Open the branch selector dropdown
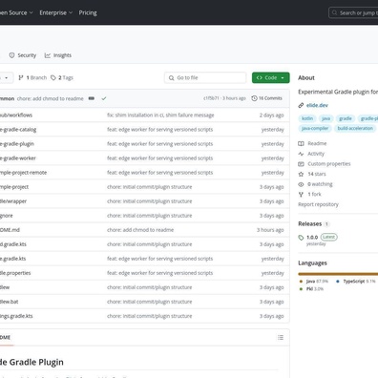378x378 pixels. click(7, 77)
